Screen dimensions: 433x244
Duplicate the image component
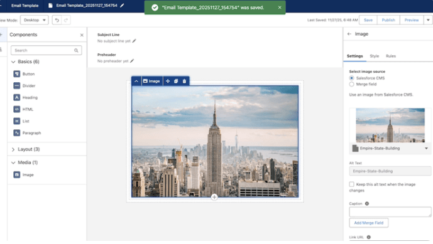click(176, 81)
